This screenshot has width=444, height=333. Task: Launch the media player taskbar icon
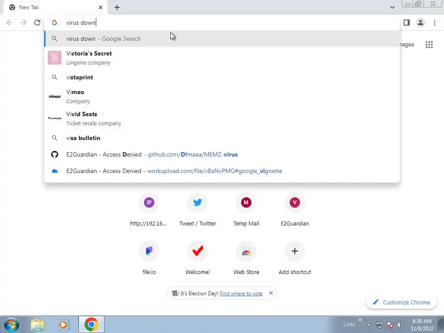pos(64,325)
